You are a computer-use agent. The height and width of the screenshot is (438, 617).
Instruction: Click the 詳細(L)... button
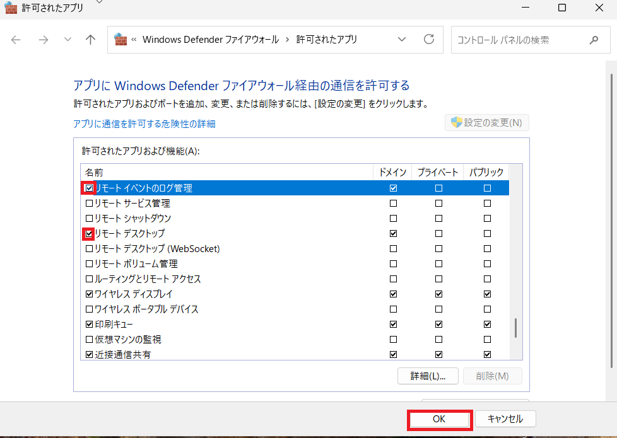tap(428, 376)
